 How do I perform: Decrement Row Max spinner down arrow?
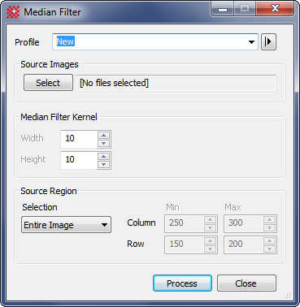[270, 249]
